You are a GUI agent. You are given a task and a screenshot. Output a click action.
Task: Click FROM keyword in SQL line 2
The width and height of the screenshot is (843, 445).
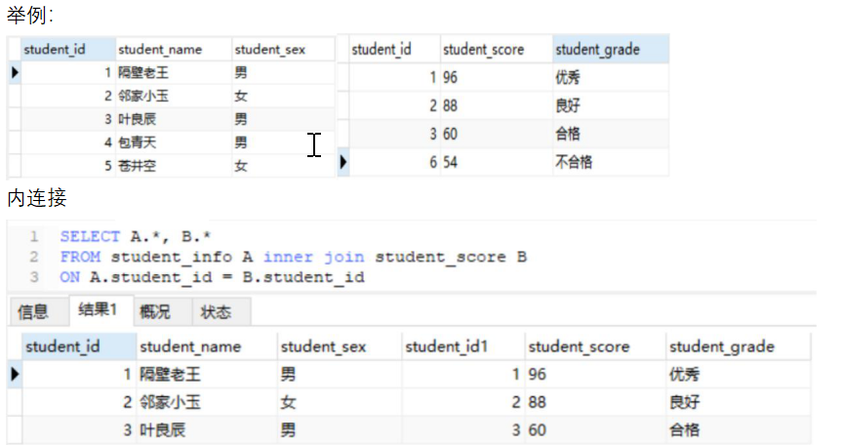pyautogui.click(x=80, y=257)
